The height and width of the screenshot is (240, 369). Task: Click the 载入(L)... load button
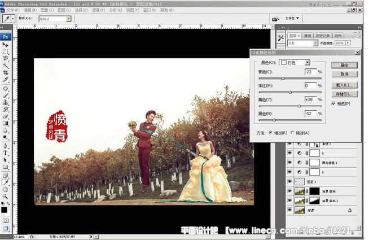344,85
